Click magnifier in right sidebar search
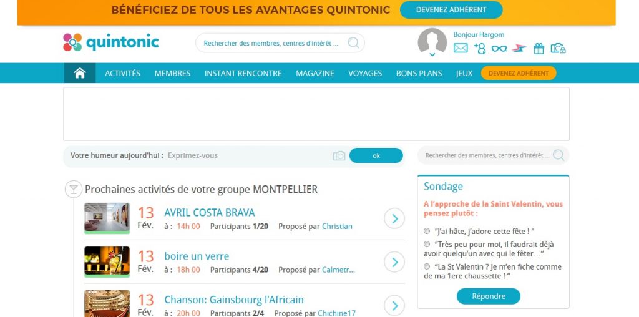The image size is (639, 317). 559,155
